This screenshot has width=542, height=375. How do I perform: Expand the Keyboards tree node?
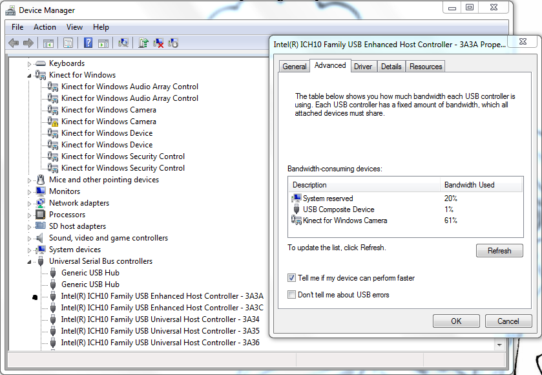pos(29,63)
